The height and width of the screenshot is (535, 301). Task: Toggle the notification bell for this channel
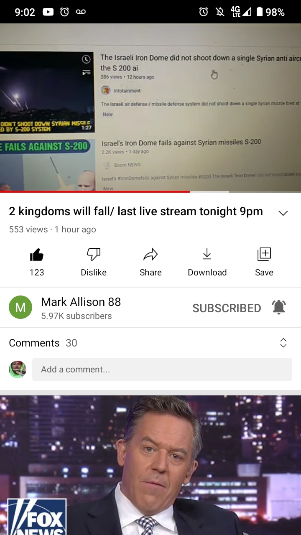point(279,308)
